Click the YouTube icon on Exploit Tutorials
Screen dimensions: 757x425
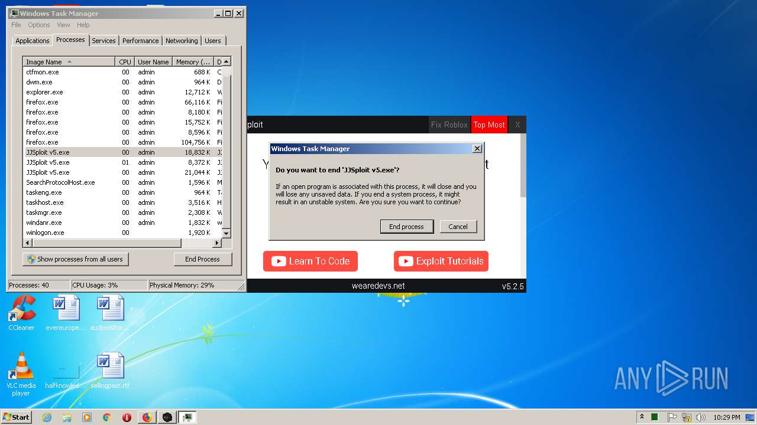405,261
